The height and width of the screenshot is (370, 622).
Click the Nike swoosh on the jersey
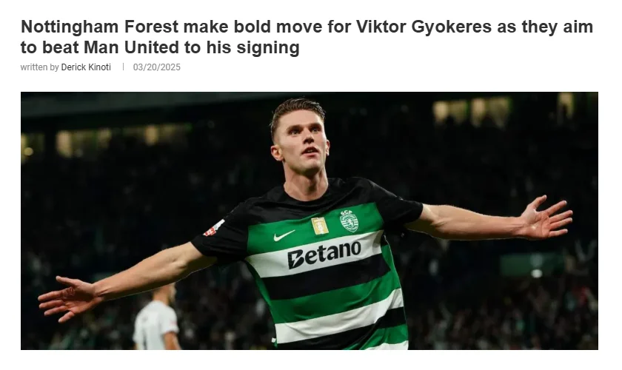click(284, 235)
